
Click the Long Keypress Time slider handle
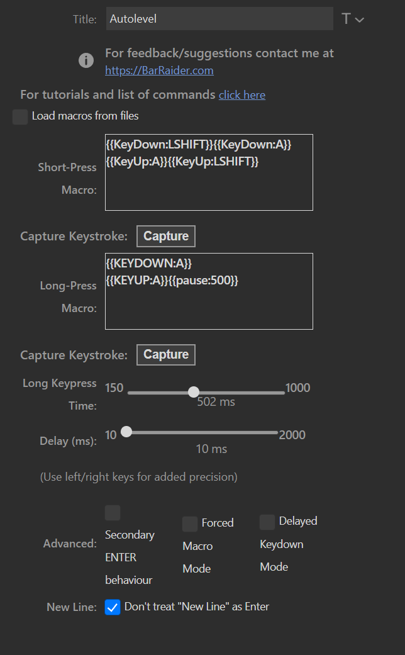click(x=193, y=392)
